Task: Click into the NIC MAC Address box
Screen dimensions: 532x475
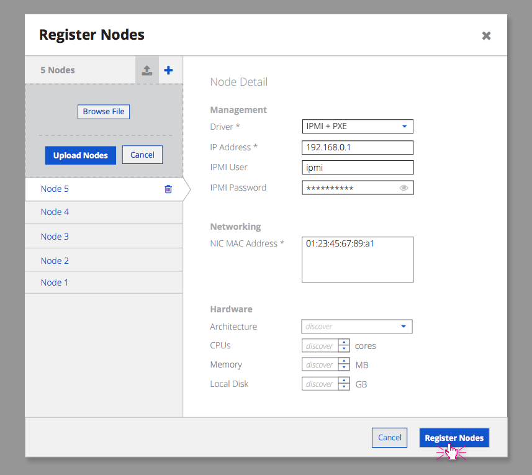Action: coord(357,260)
